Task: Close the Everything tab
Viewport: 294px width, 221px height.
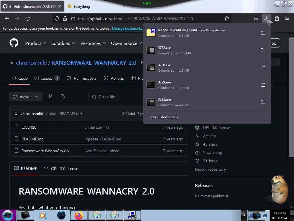Action: coord(124,6)
